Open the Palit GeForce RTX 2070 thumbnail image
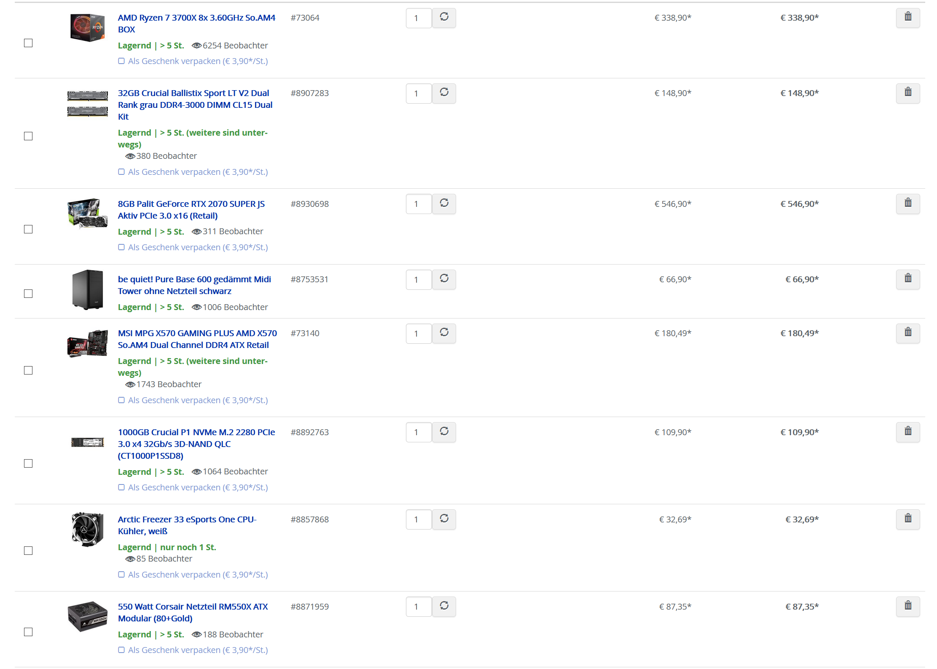 [88, 213]
